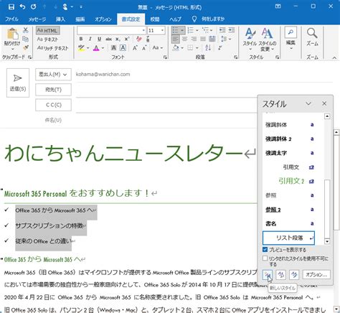Justify the paragraph text
Viewport: 340px width, 313px height.
[203, 39]
